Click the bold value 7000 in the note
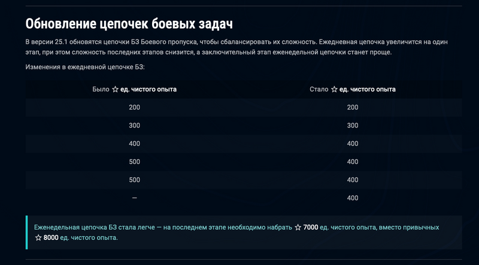Viewport: 479px width, 265px height. [x=311, y=227]
